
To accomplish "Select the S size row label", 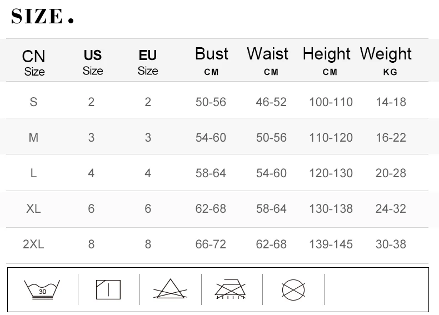I will pyautogui.click(x=33, y=102).
